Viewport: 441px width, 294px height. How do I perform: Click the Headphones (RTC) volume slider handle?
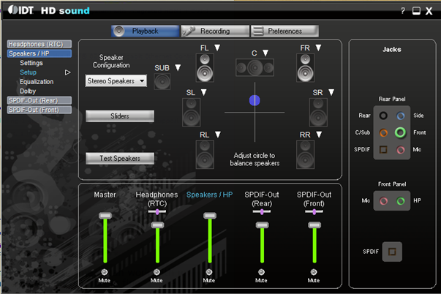pyautogui.click(x=157, y=225)
